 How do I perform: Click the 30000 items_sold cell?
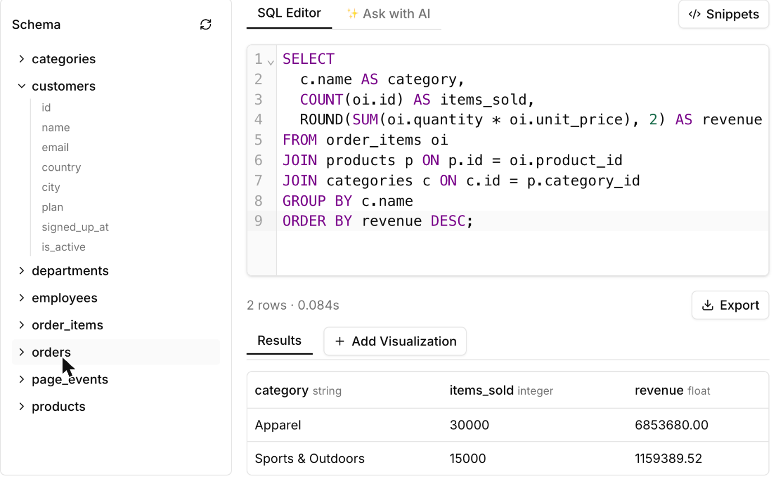click(469, 425)
